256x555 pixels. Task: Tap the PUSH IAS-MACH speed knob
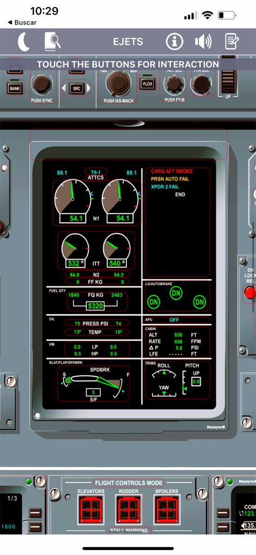pyautogui.click(x=118, y=83)
